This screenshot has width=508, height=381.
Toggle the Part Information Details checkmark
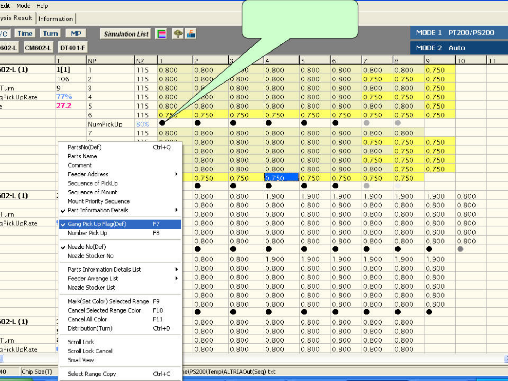pos(98,210)
